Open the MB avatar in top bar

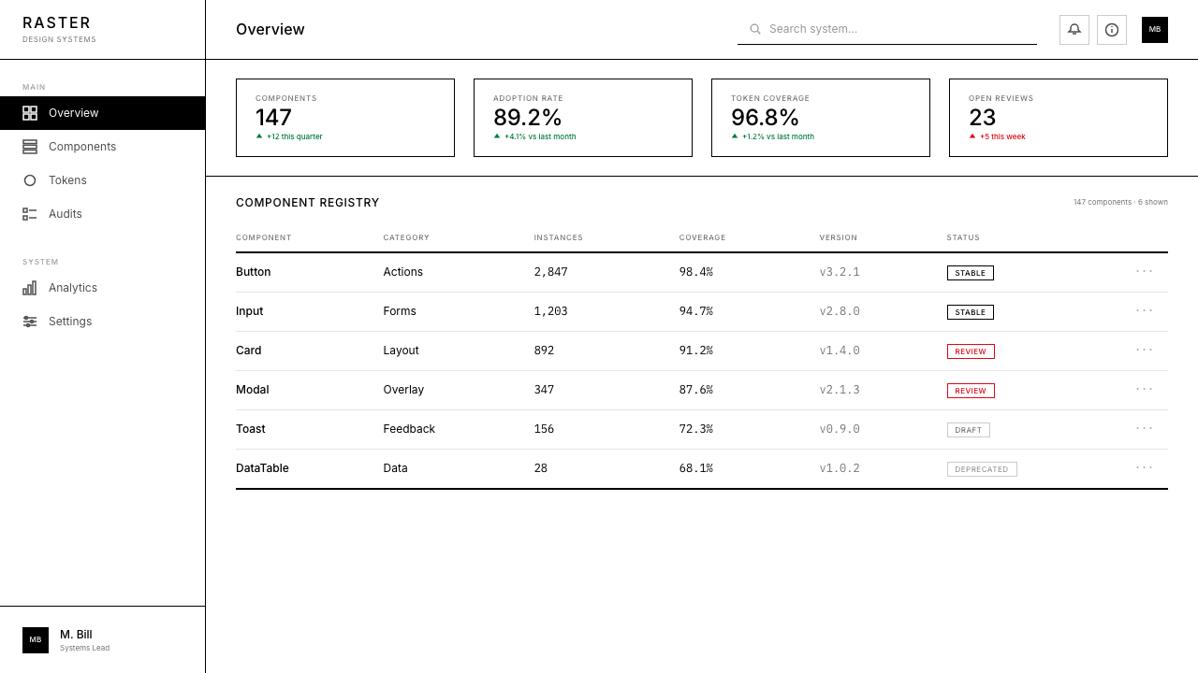(1155, 30)
